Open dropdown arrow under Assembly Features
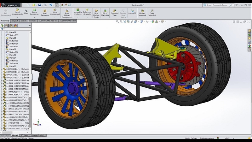Viewport: 252px width, 142px height. [78, 17]
